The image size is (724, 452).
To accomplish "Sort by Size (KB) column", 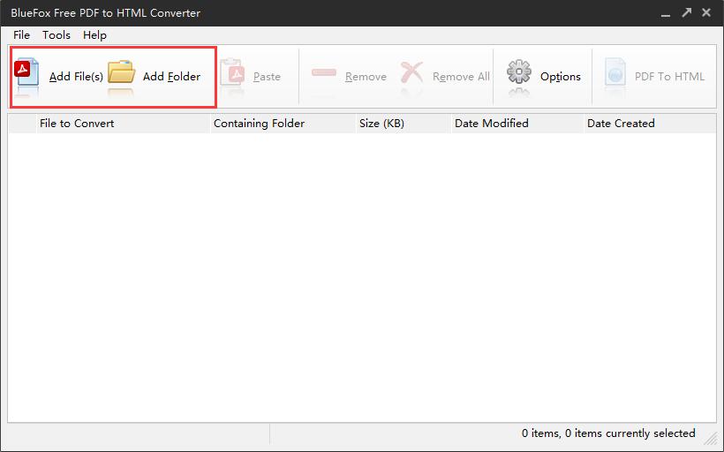I will click(403, 124).
